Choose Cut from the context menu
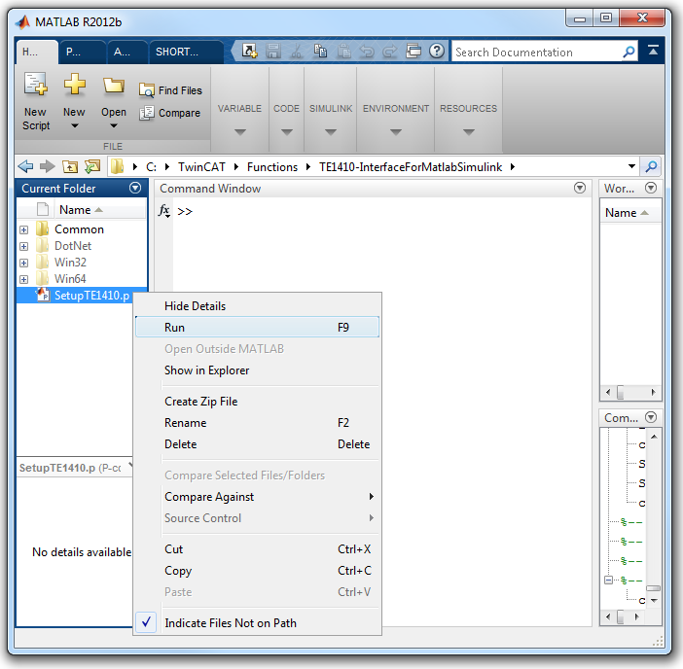 [257, 548]
